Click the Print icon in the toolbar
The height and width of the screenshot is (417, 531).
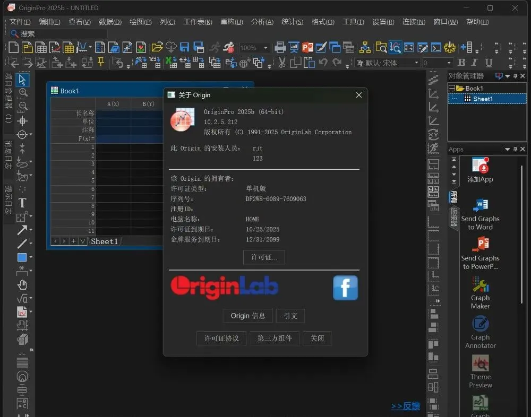pyautogui.click(x=280, y=47)
